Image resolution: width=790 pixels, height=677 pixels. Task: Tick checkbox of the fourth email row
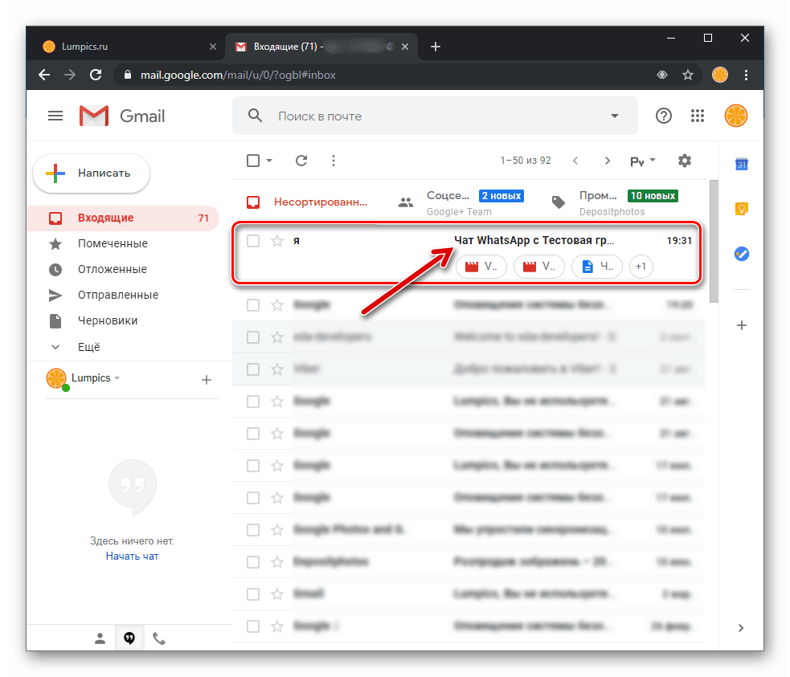coord(253,369)
